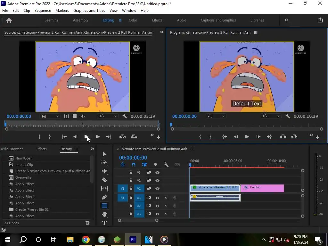Select the Pen tool

pyautogui.click(x=104, y=197)
